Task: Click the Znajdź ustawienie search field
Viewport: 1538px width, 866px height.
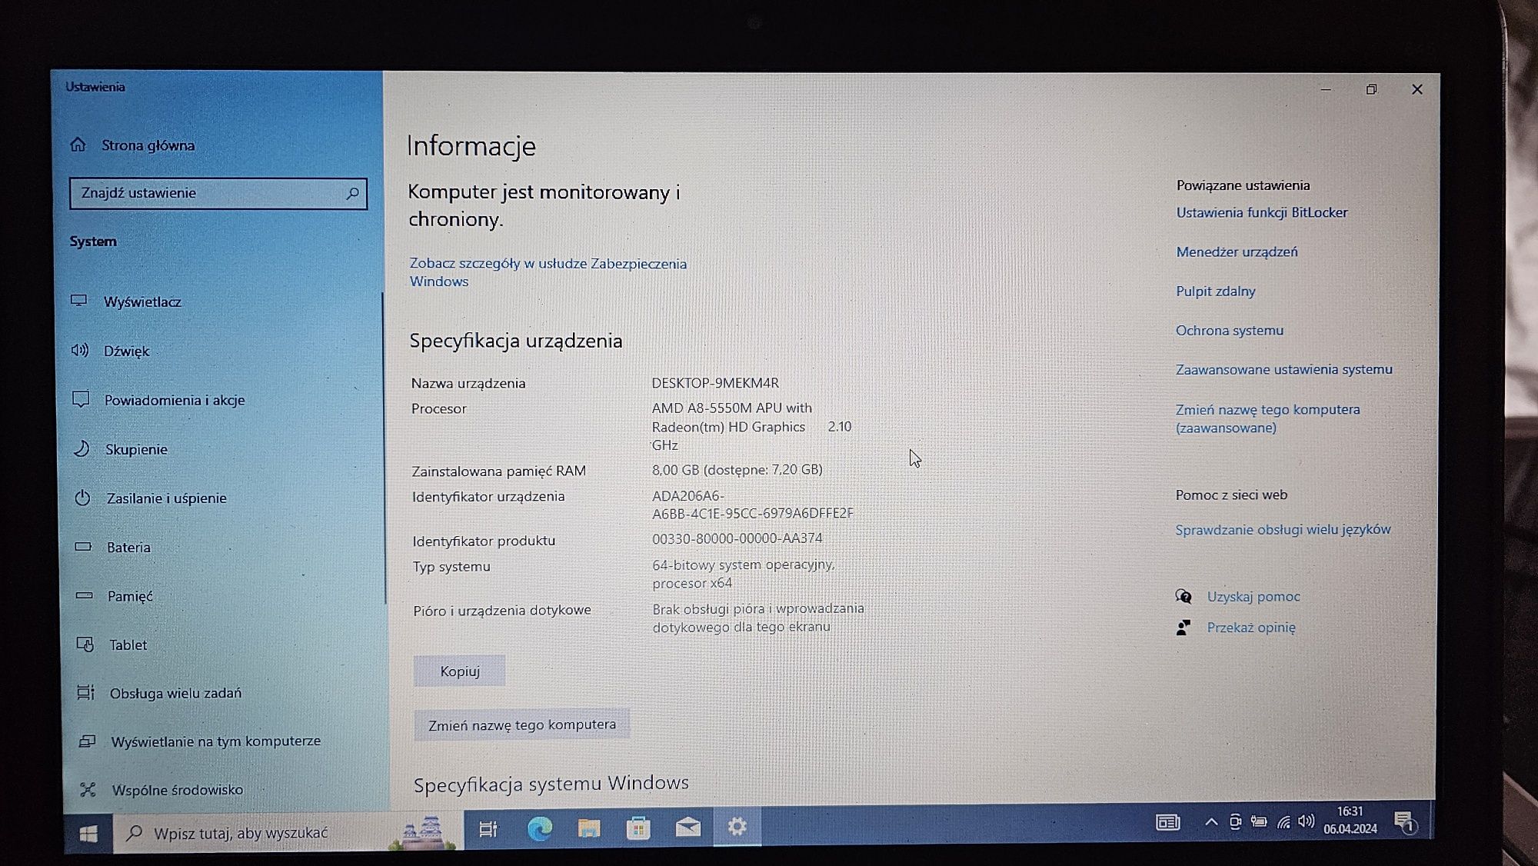Action: [x=218, y=194]
